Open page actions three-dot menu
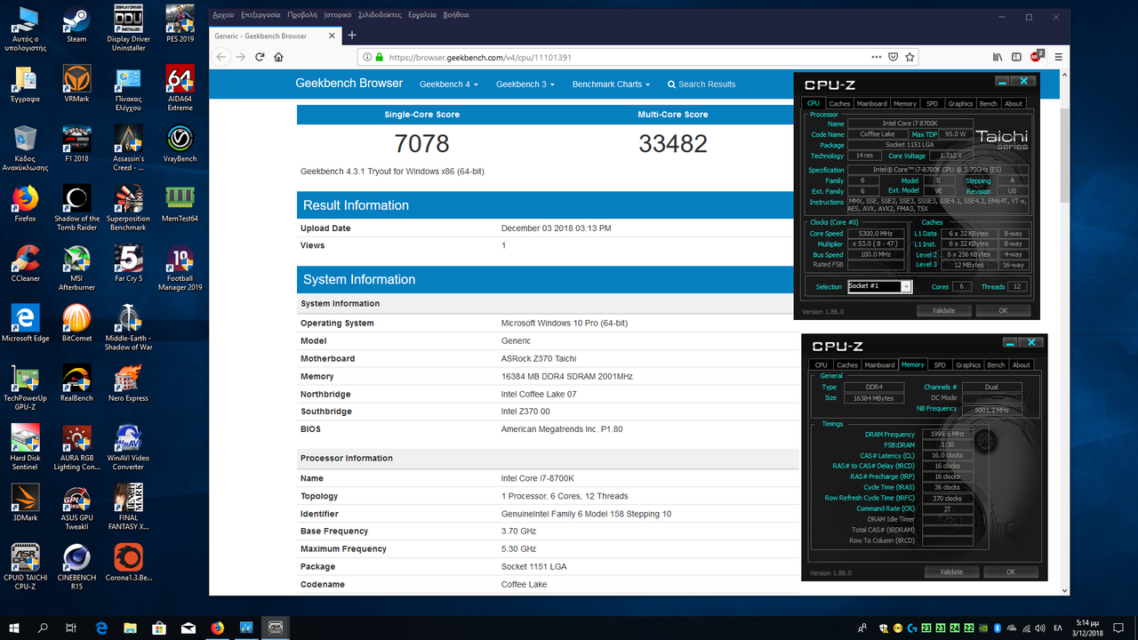 pyautogui.click(x=876, y=57)
